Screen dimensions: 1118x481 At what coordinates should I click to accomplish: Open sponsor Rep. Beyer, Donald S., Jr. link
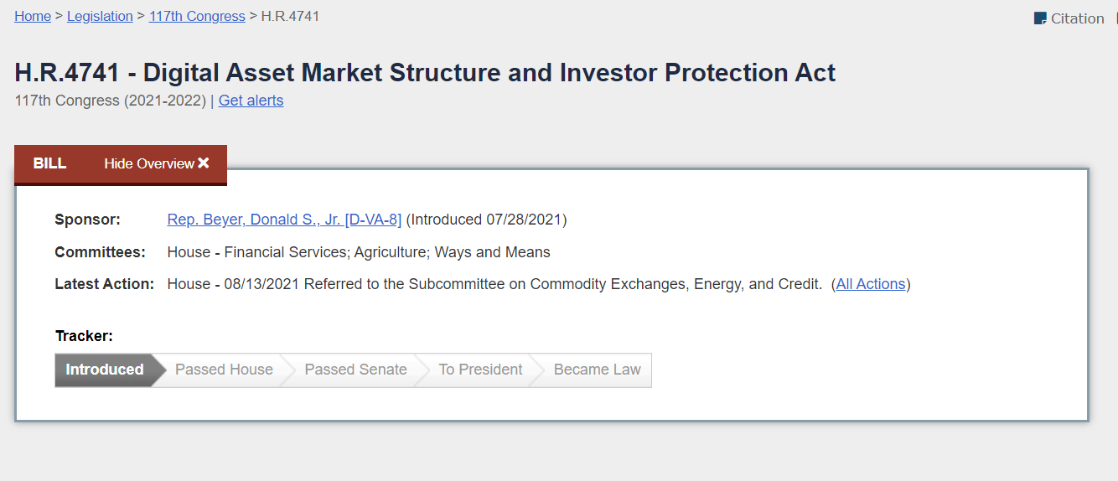[x=284, y=220]
